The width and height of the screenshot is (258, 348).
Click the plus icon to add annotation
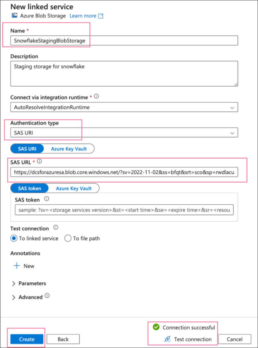[17, 266]
